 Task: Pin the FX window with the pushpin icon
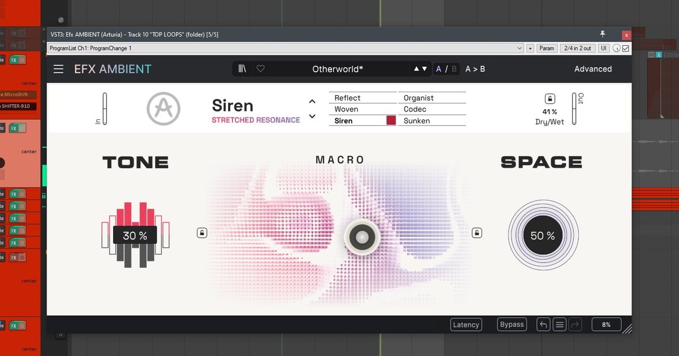603,34
